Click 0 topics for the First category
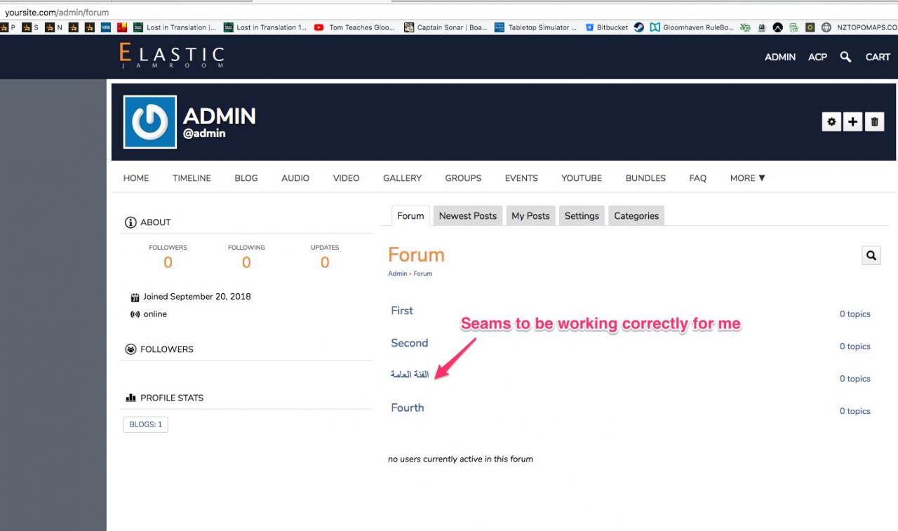 pos(855,314)
